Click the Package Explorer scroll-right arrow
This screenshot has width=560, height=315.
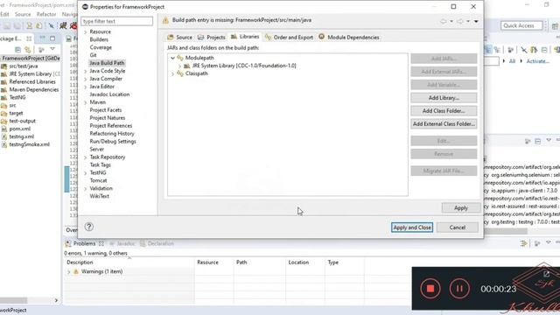(56, 301)
